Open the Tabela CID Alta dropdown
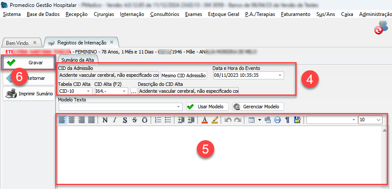This screenshot has width=392, height=189. (89, 91)
